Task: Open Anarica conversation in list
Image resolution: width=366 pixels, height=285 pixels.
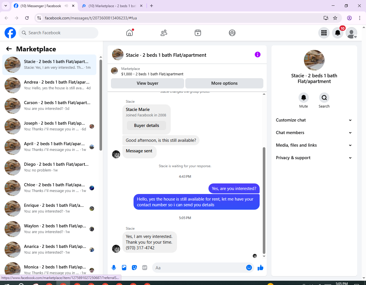Action: (x=49, y=250)
